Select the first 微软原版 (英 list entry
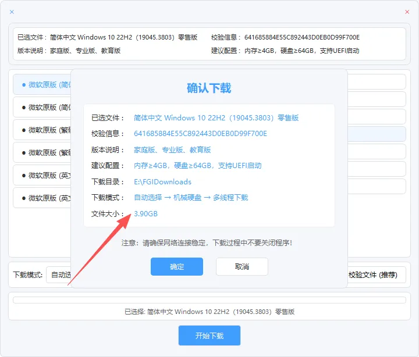Image resolution: width=419 pixels, height=357 pixels. point(42,175)
